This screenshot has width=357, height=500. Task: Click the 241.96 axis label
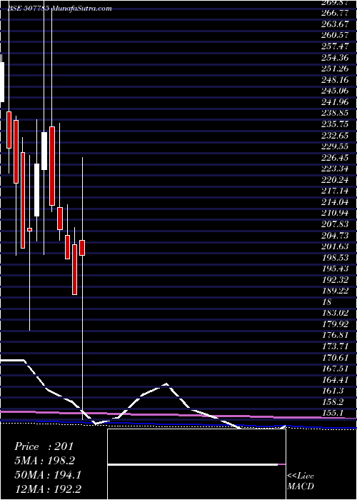click(x=336, y=102)
